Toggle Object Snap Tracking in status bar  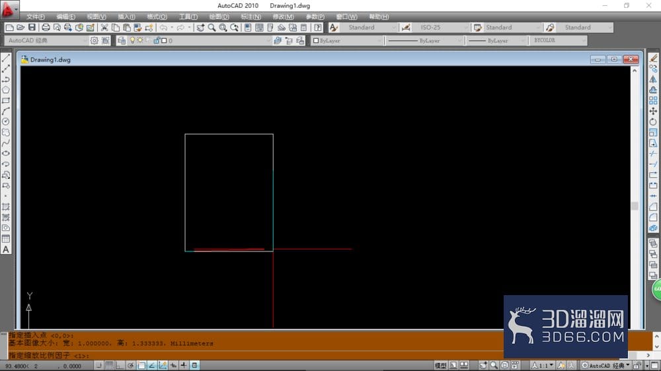[x=152, y=365]
